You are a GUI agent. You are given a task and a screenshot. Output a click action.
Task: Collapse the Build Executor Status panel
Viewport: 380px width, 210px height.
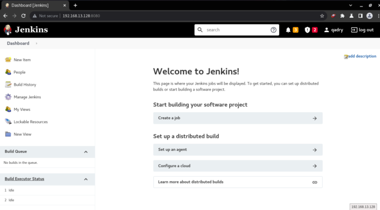pyautogui.click(x=86, y=179)
